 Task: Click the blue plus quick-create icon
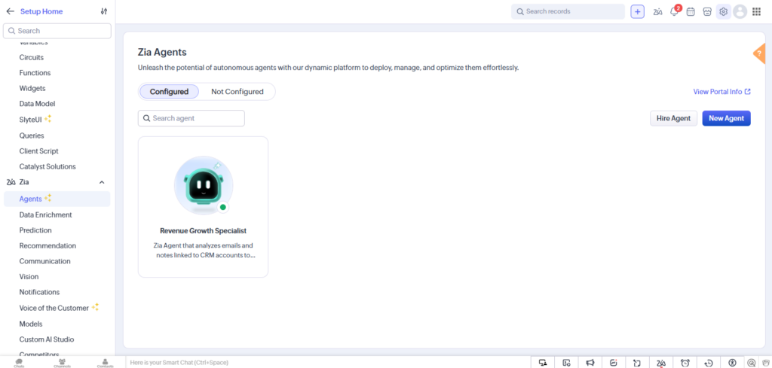[x=638, y=12]
